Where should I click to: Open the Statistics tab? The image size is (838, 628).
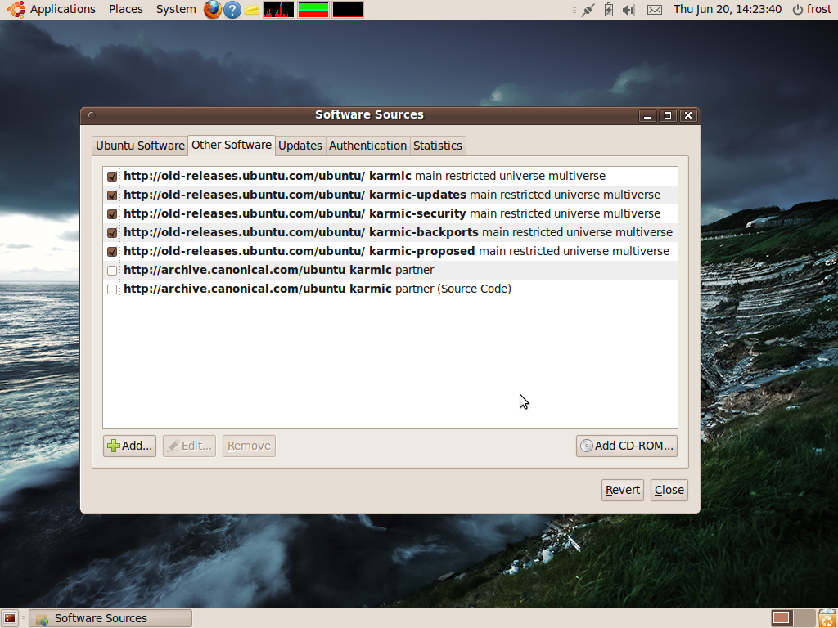click(x=438, y=146)
